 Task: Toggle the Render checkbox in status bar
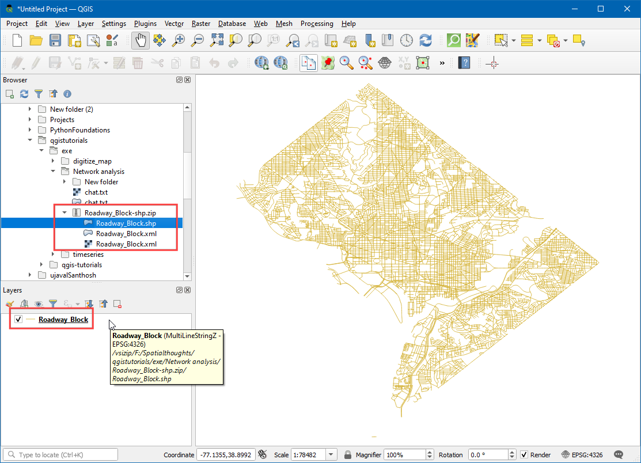click(x=524, y=455)
